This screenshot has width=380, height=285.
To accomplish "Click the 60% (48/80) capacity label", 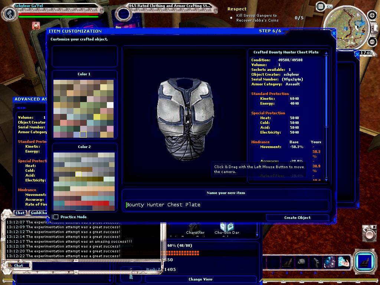I will [x=180, y=246].
